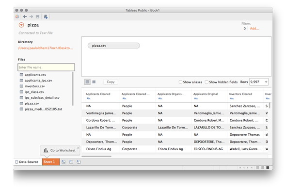The image size is (286, 189).
Task: Click the Enter file name search field
Action: coord(47,67)
